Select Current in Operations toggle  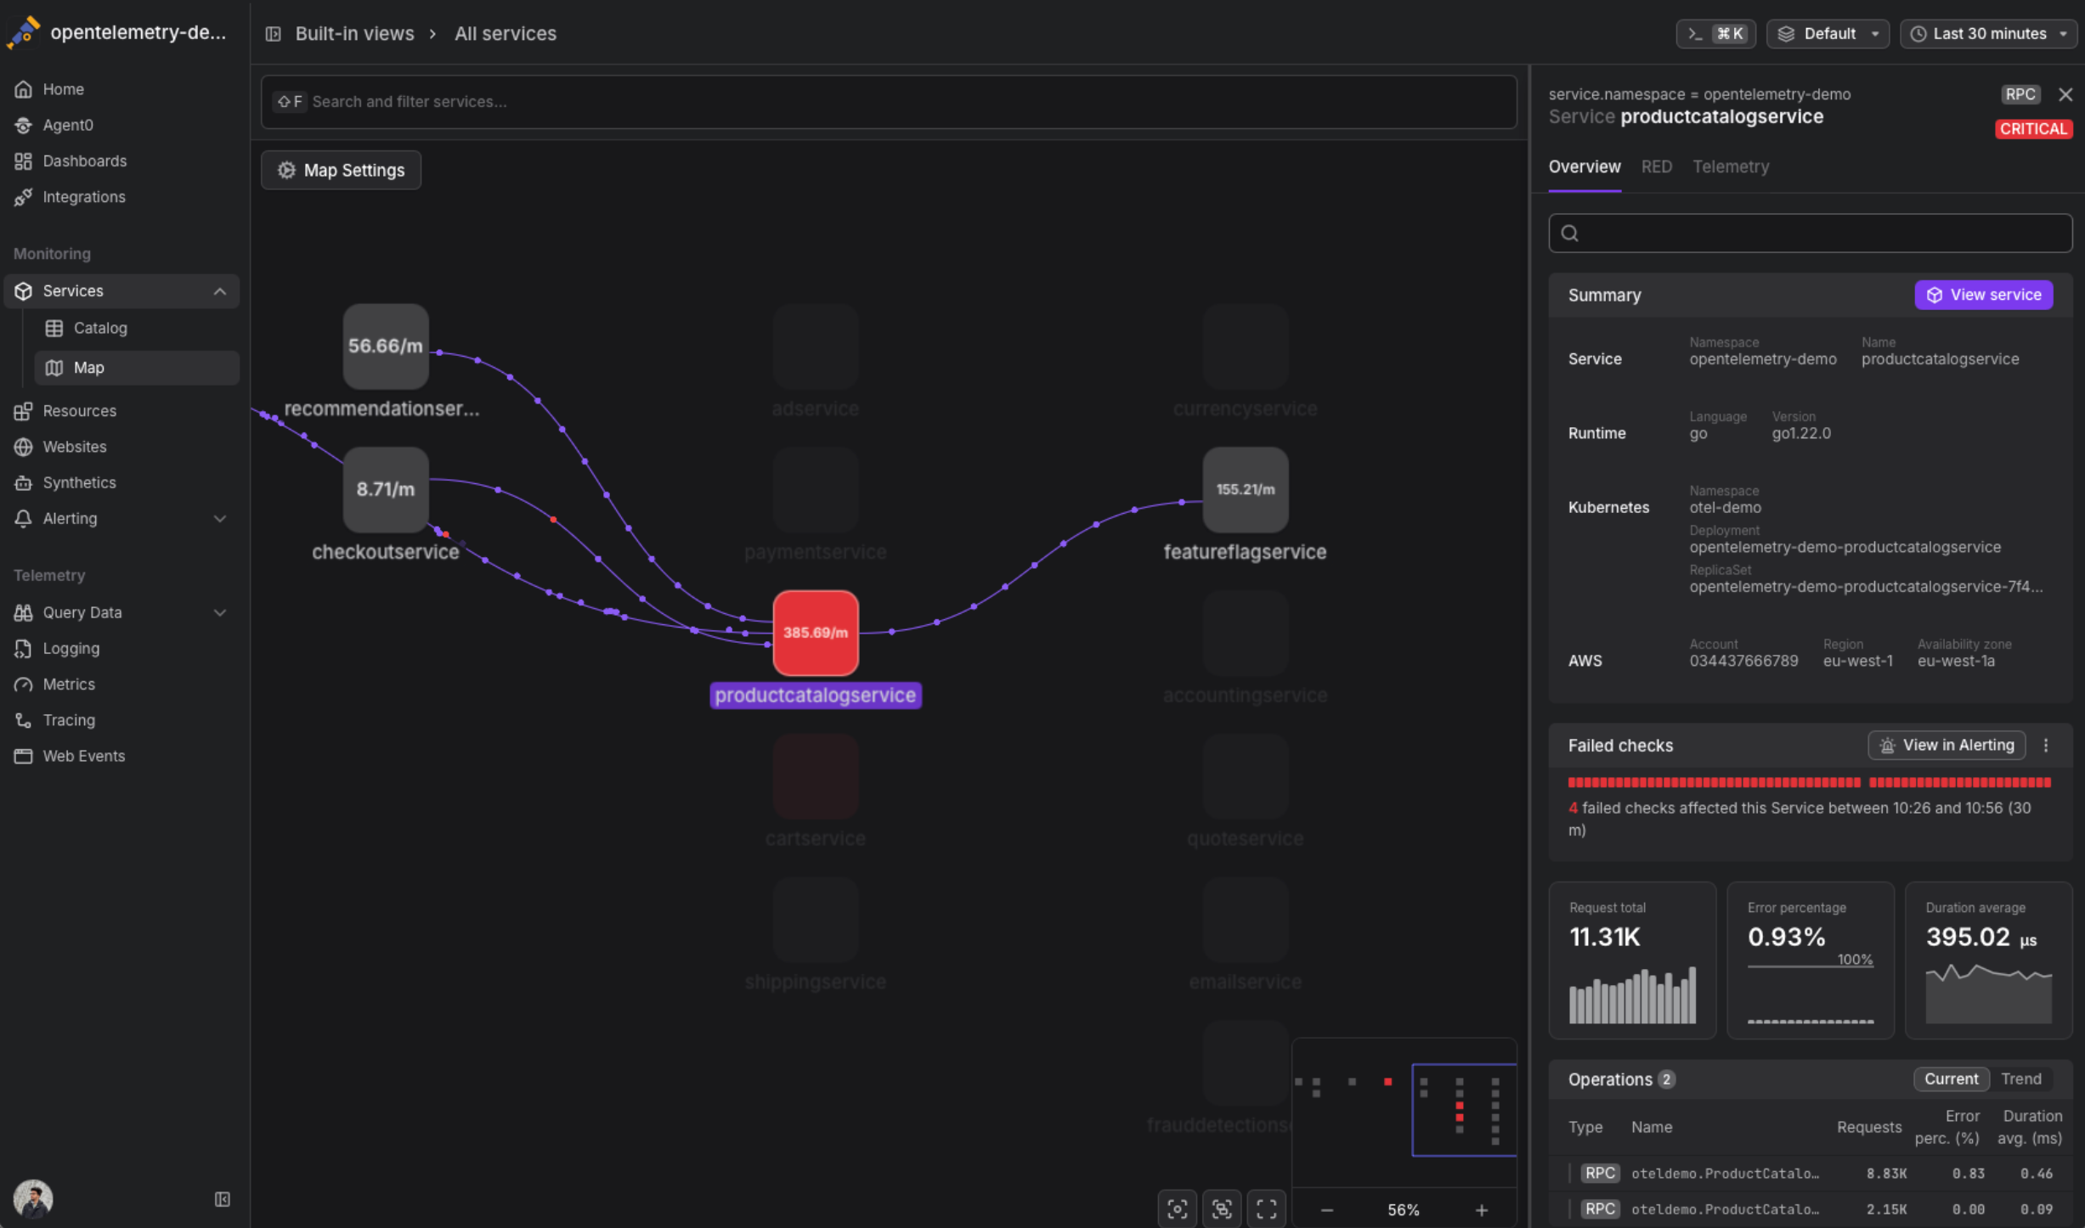[x=1951, y=1079]
